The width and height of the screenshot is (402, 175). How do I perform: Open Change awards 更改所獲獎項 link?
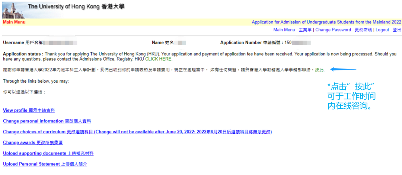click(33, 143)
